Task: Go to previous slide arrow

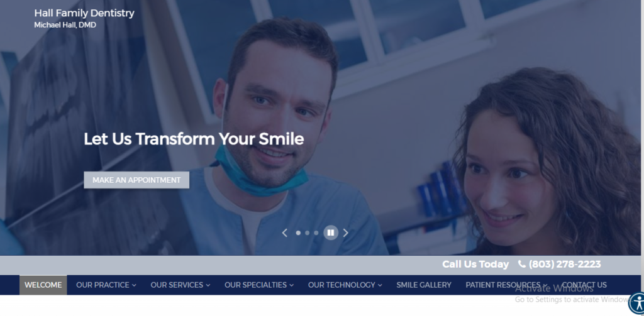Action: coord(285,232)
